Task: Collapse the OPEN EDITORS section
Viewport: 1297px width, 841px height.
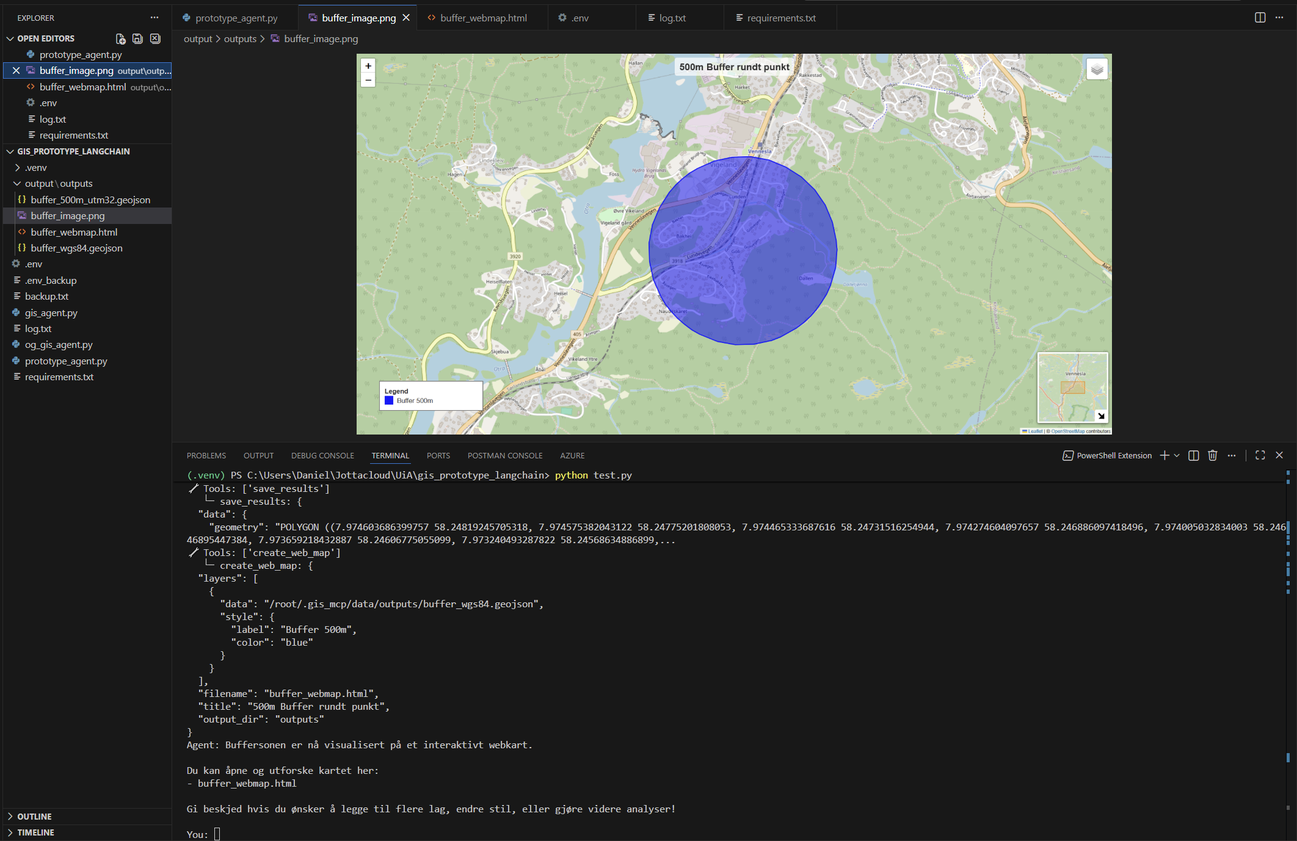Action: coord(10,38)
